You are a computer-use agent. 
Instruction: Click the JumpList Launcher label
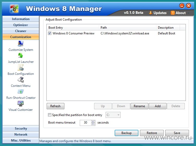click(x=21, y=62)
